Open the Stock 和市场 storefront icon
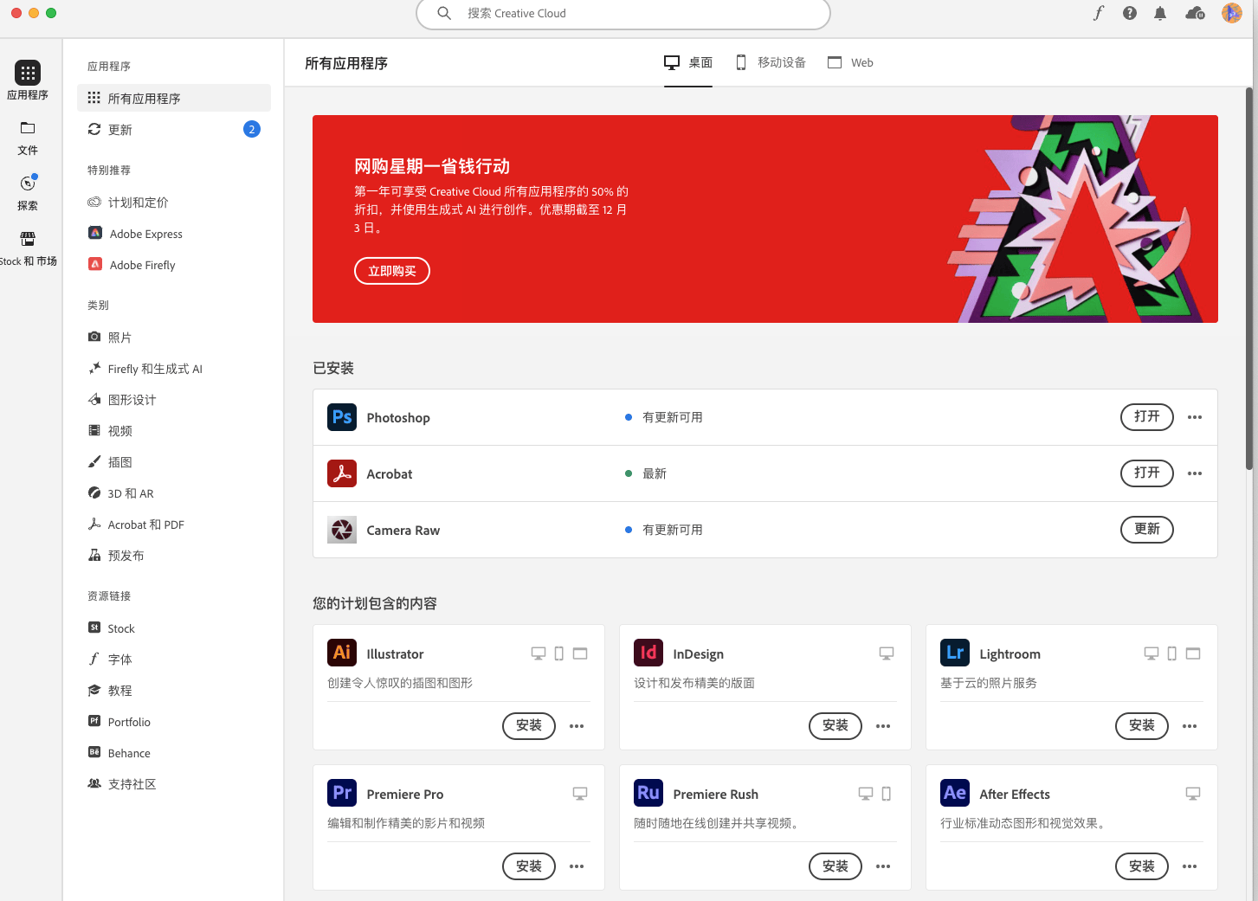 point(28,239)
